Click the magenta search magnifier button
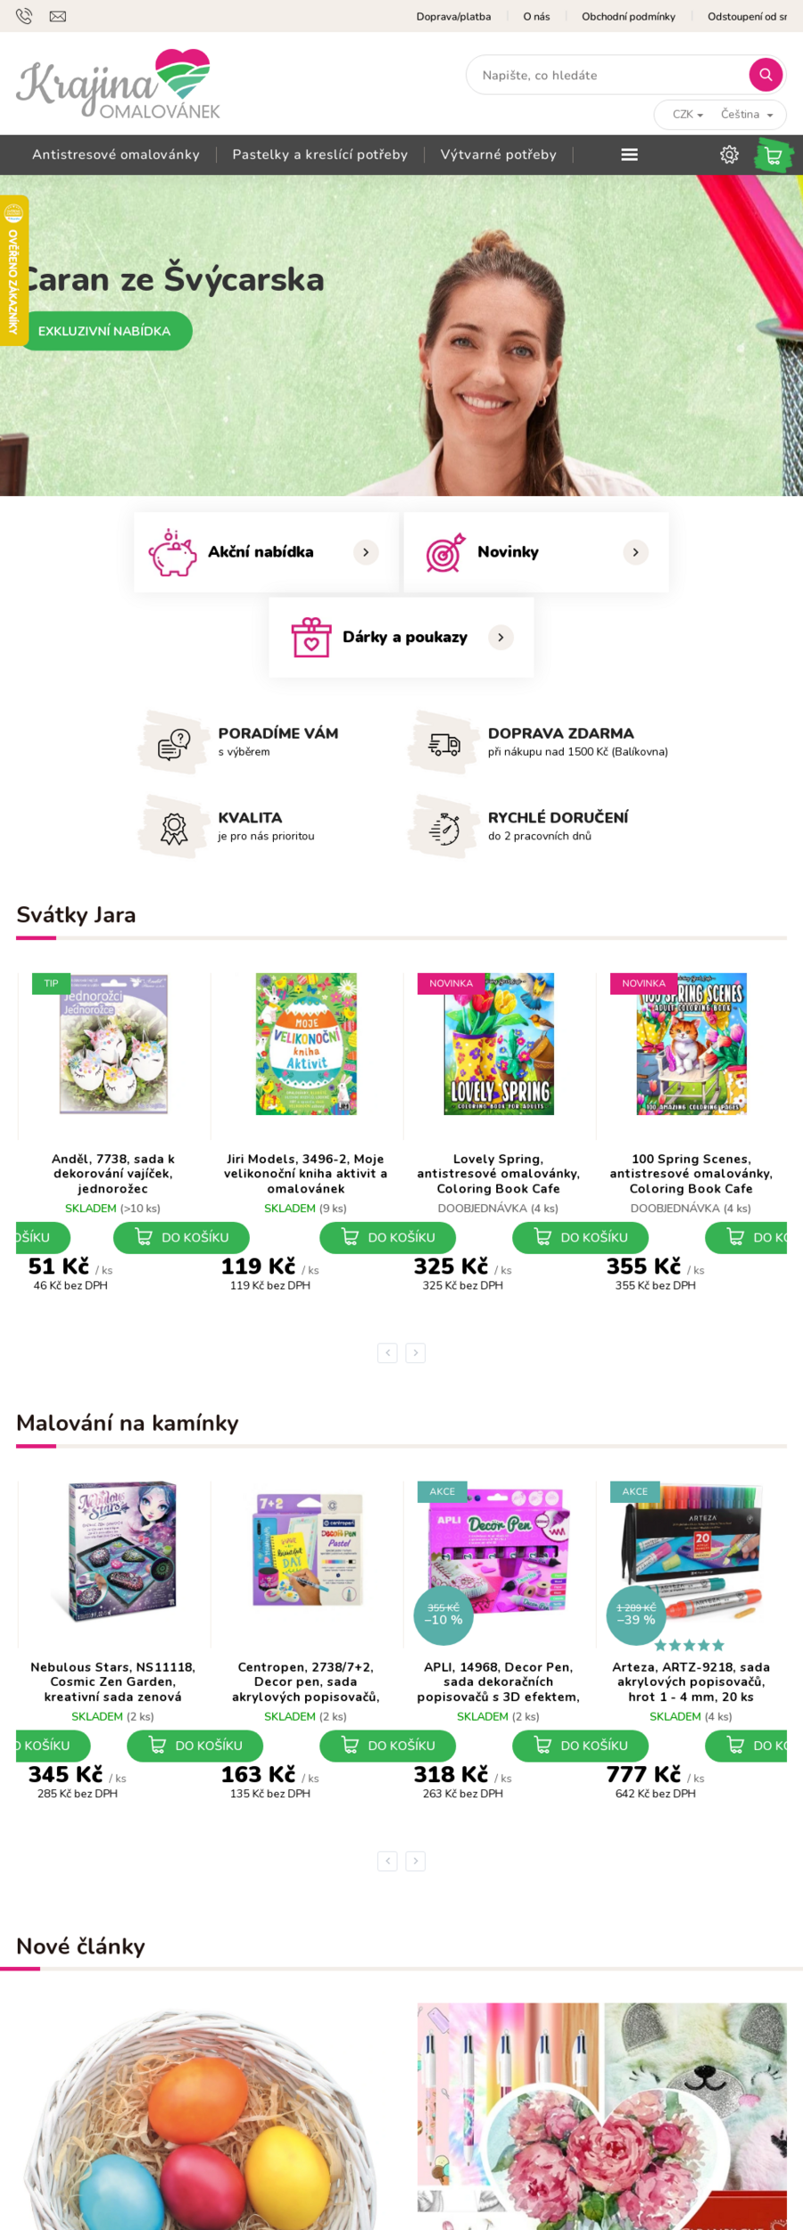803x2230 pixels. pos(766,75)
